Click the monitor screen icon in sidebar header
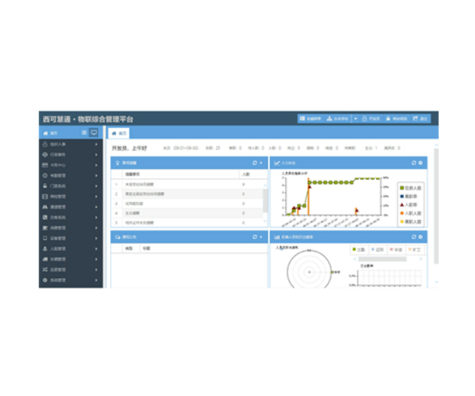Viewport: 475px width, 396px height. pos(94,133)
